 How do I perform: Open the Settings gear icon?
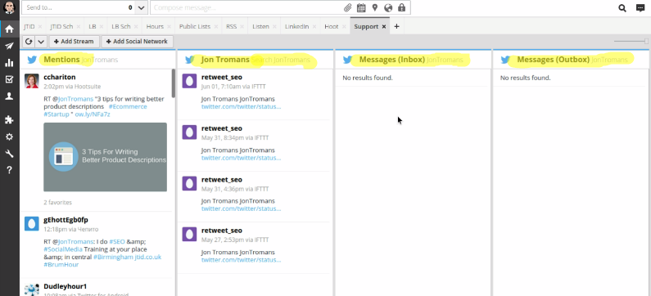[9, 137]
